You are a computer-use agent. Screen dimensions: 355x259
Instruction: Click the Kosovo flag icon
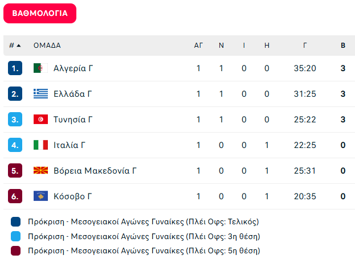pyautogui.click(x=41, y=196)
